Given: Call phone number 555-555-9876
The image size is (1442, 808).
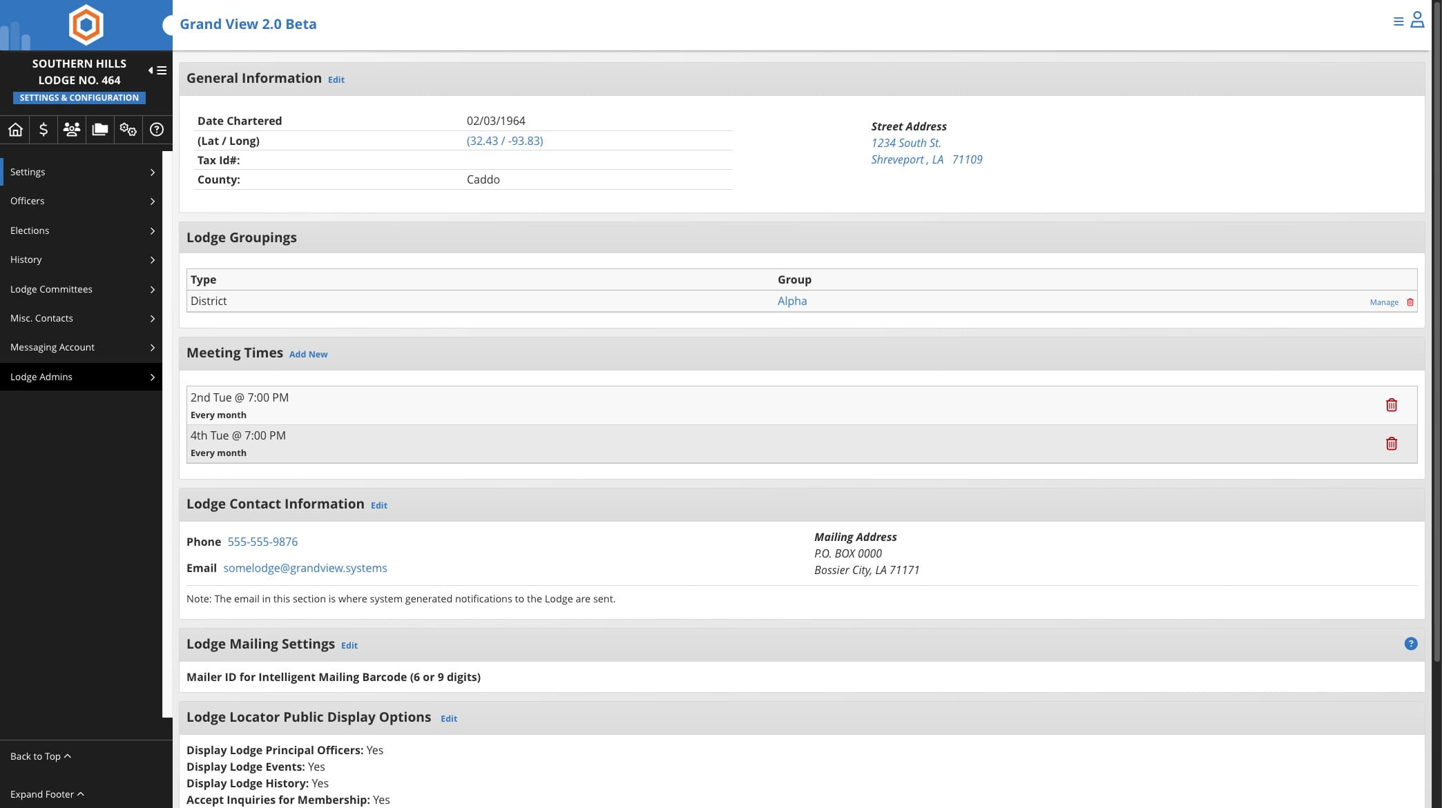Looking at the screenshot, I should tap(262, 542).
